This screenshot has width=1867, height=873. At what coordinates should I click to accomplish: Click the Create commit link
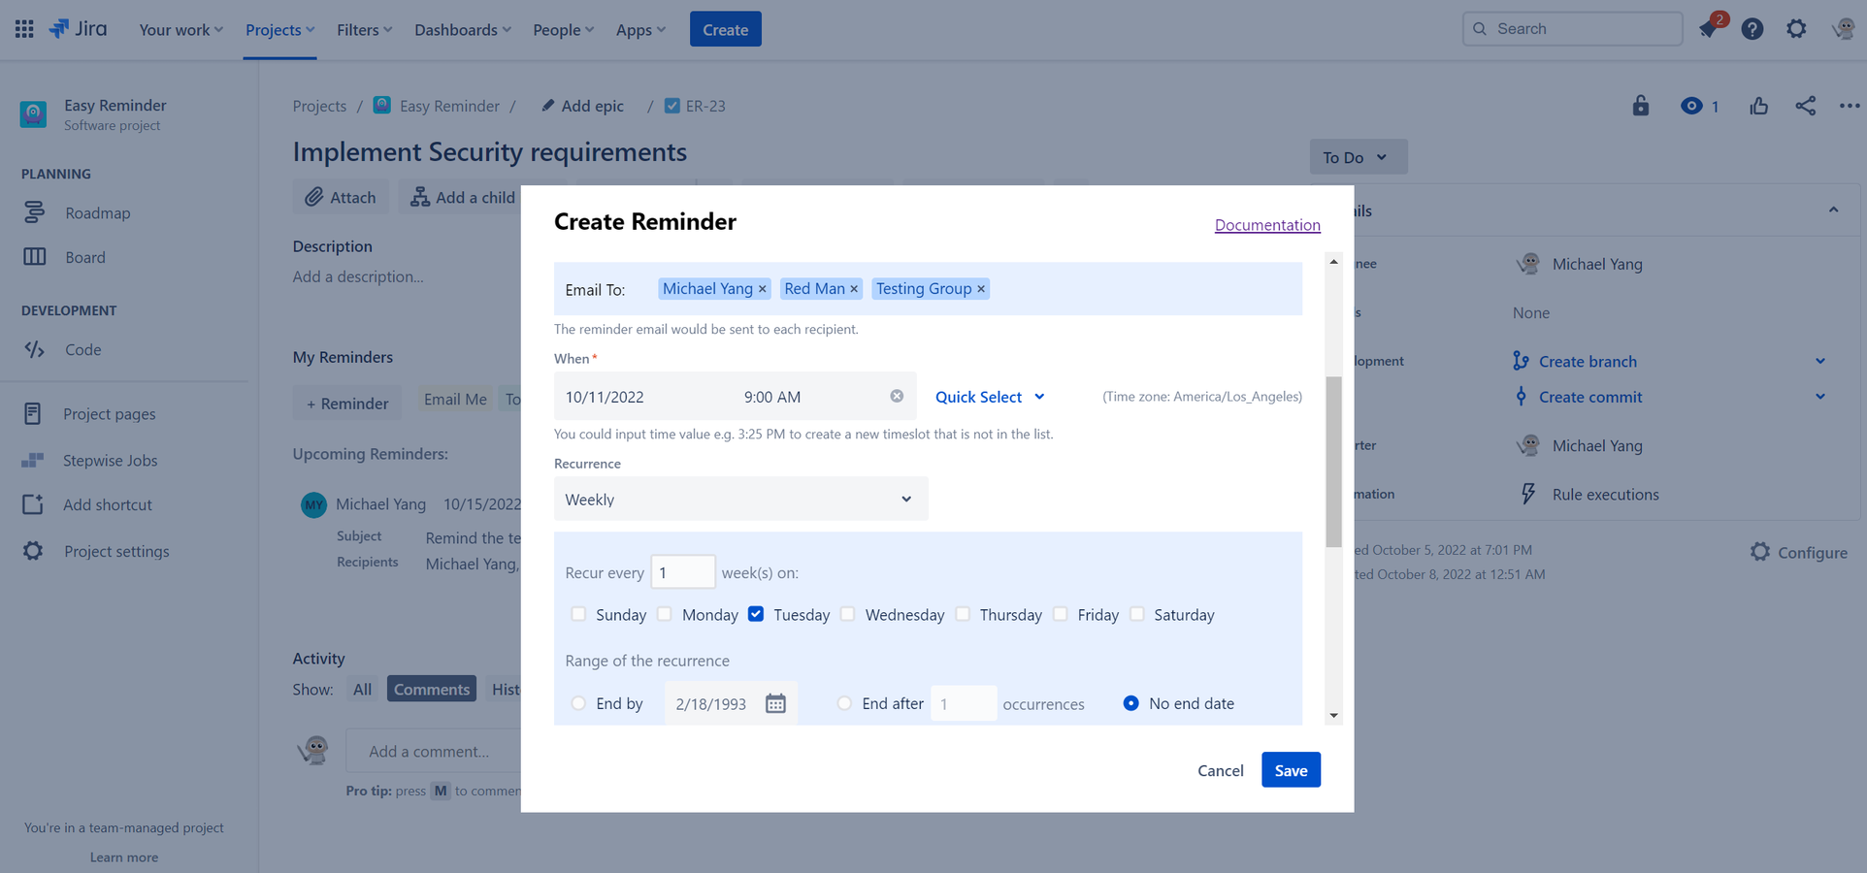1590,397
